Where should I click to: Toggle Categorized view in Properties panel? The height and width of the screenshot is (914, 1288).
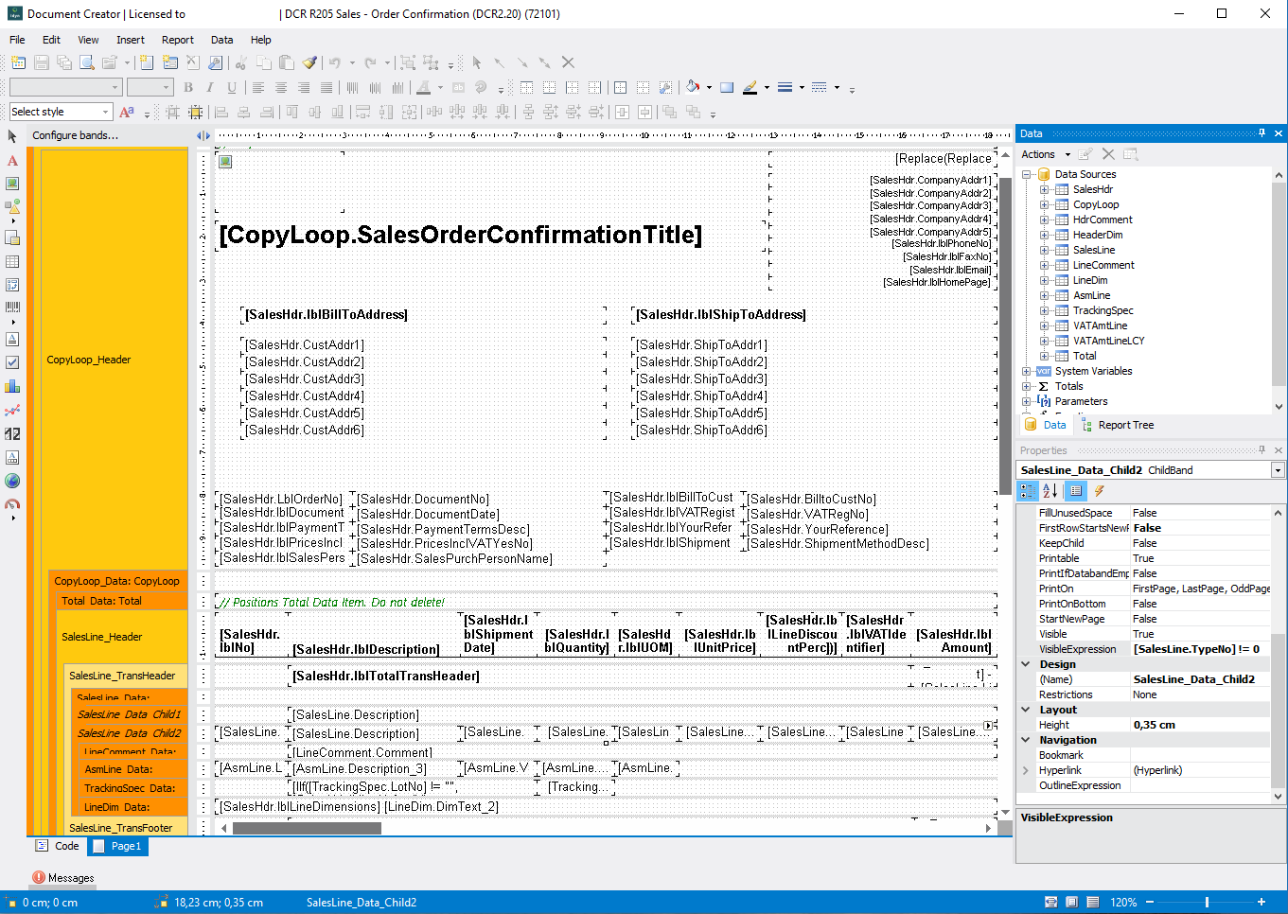[x=1028, y=491]
